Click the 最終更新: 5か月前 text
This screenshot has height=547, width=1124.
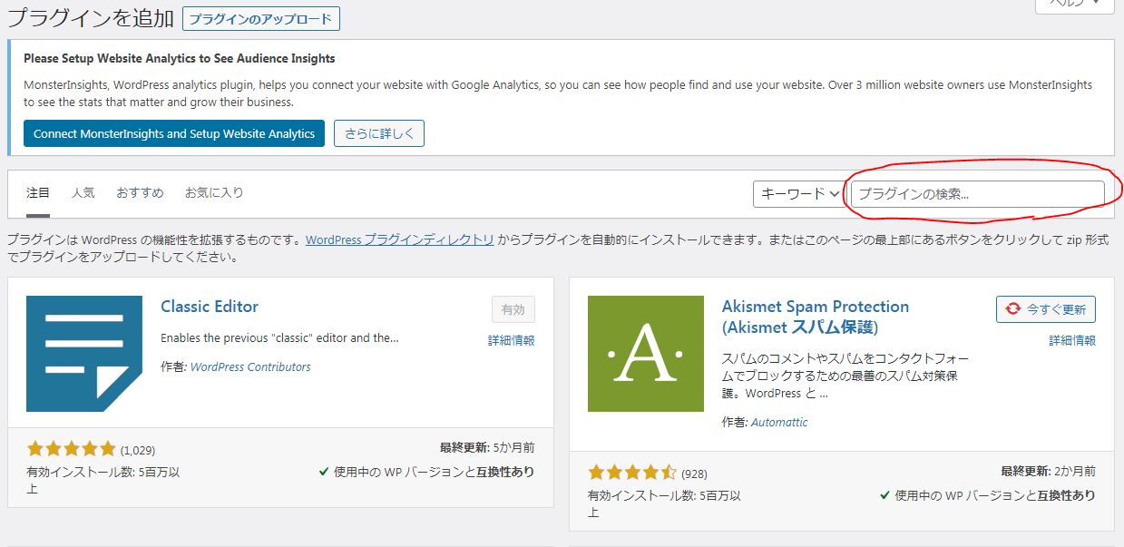[x=487, y=447]
